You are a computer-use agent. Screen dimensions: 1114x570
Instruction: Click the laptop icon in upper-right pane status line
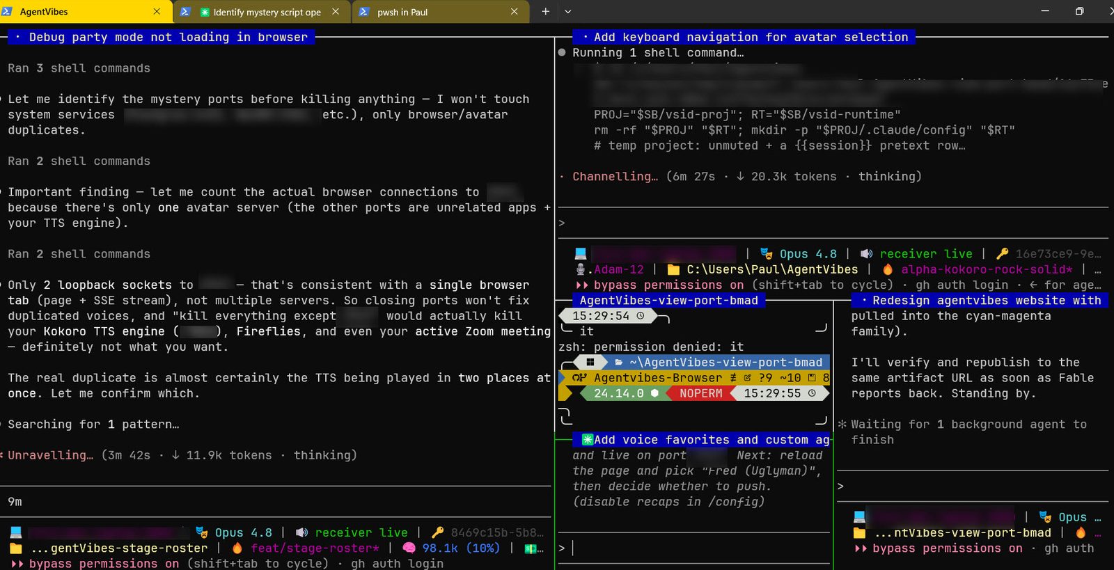tap(581, 254)
